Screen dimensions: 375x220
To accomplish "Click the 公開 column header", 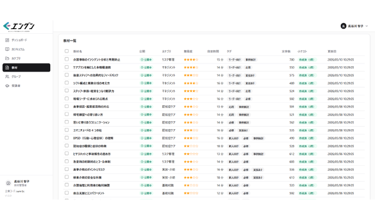I will tap(142, 51).
